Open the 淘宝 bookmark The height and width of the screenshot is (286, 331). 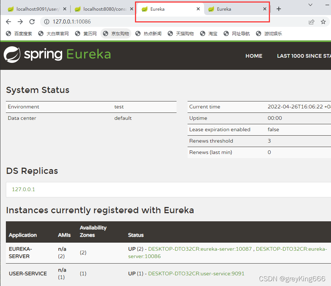pyautogui.click(x=209, y=33)
